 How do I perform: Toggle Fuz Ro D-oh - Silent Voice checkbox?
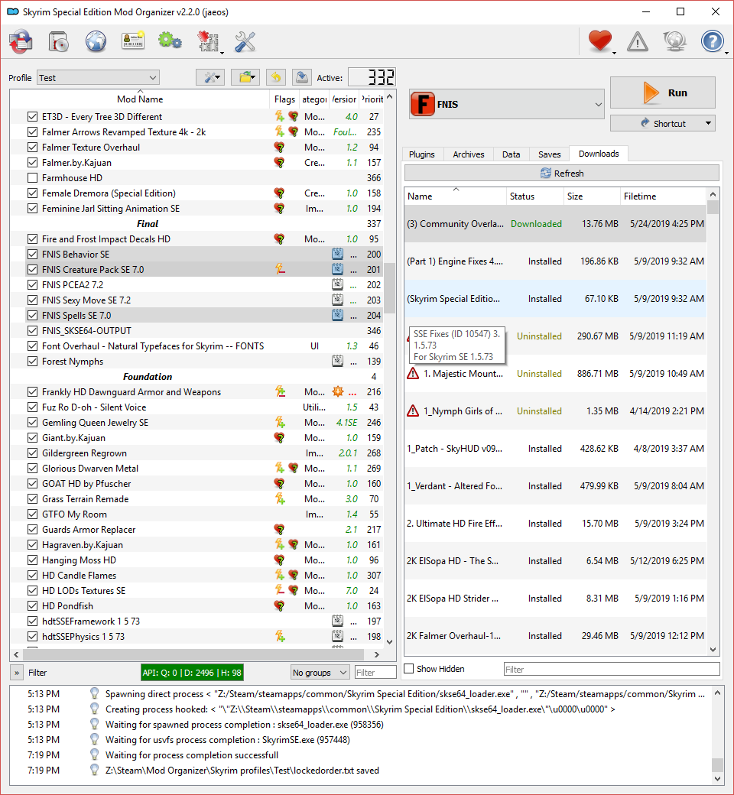click(32, 407)
